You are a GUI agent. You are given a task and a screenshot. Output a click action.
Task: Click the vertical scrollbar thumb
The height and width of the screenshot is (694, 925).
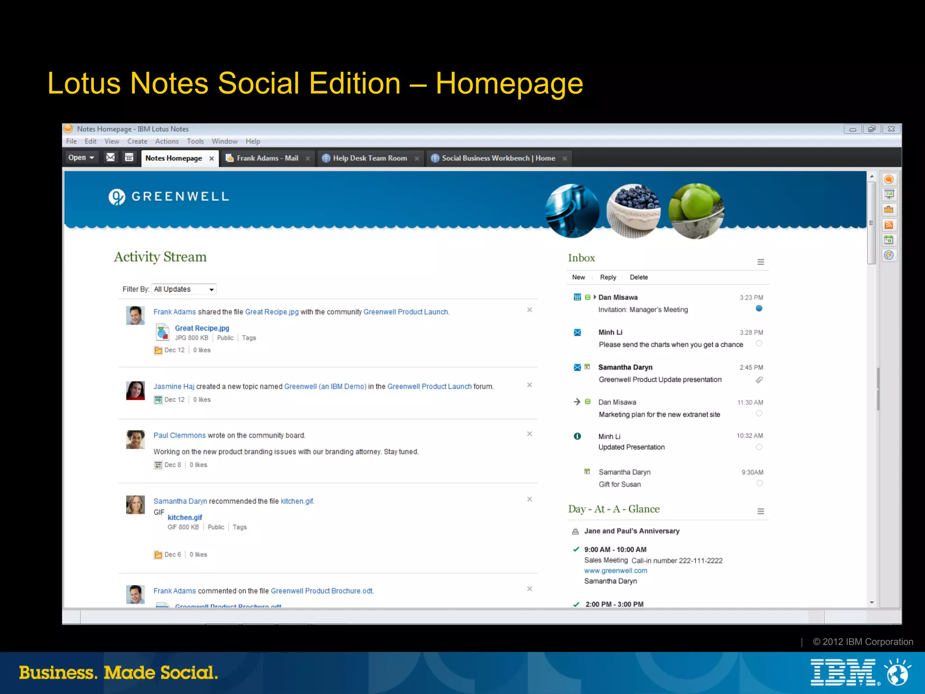coord(872,223)
